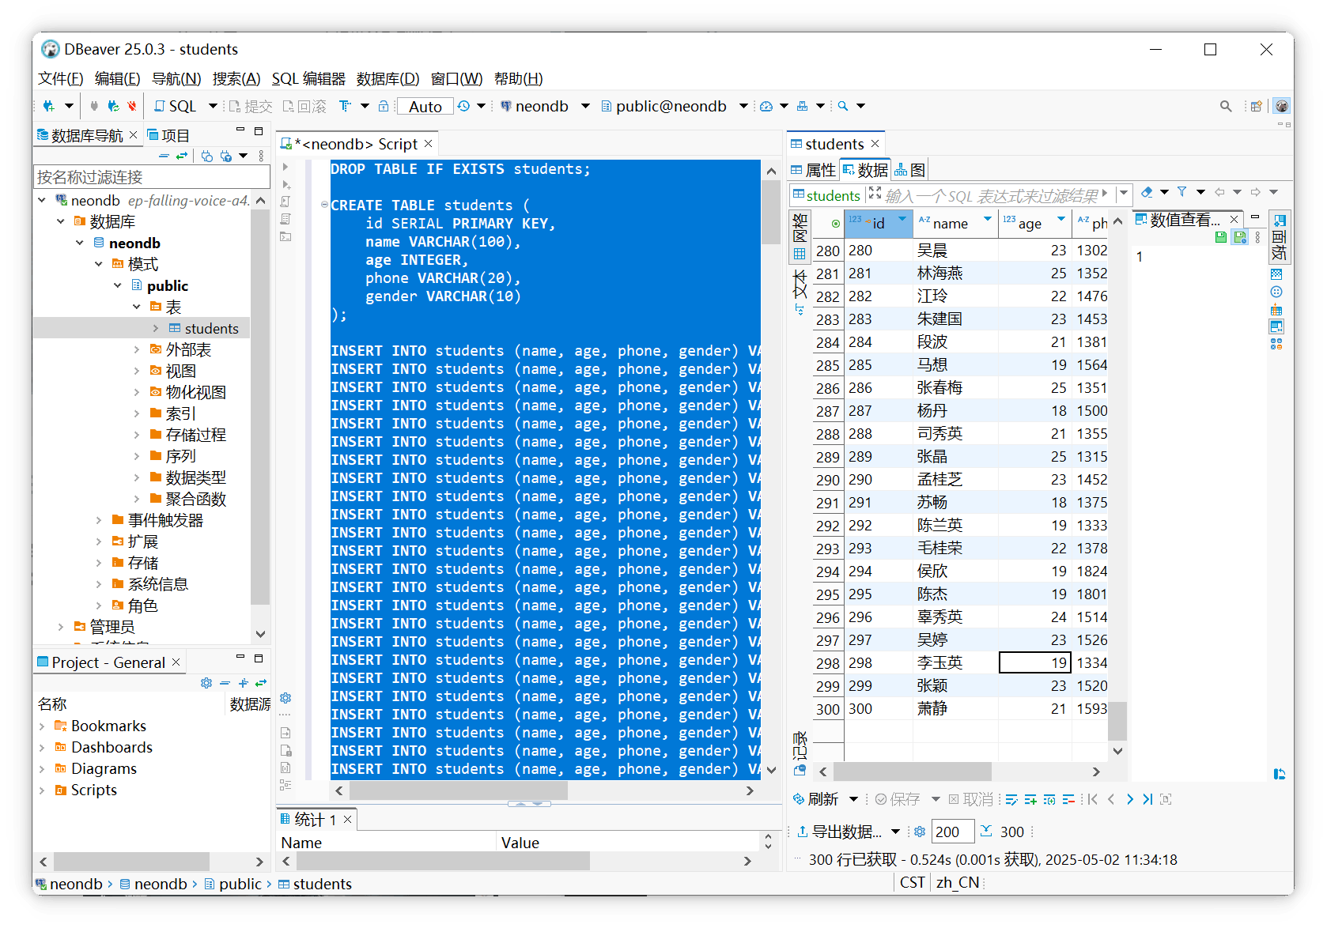Toggle link-with-editor arrows in database navigator
1327x928 pixels.
pyautogui.click(x=182, y=156)
